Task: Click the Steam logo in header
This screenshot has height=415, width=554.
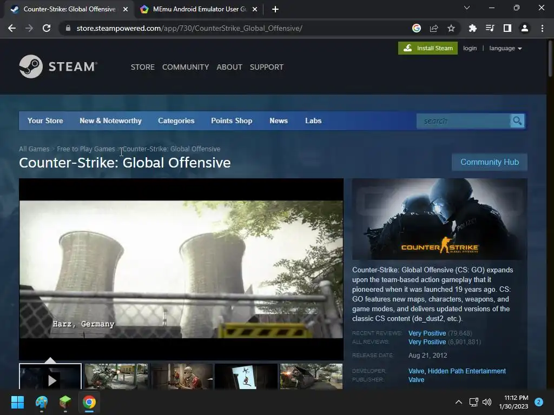Action: 58,66
